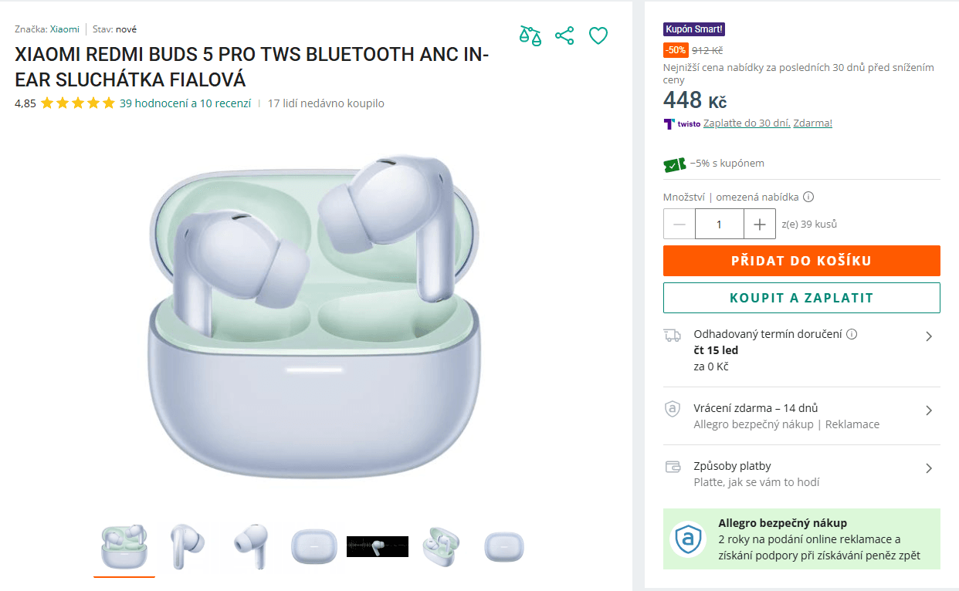Screen dimensions: 959x591
Task: Click the green coupon icon
Action: 673,163
